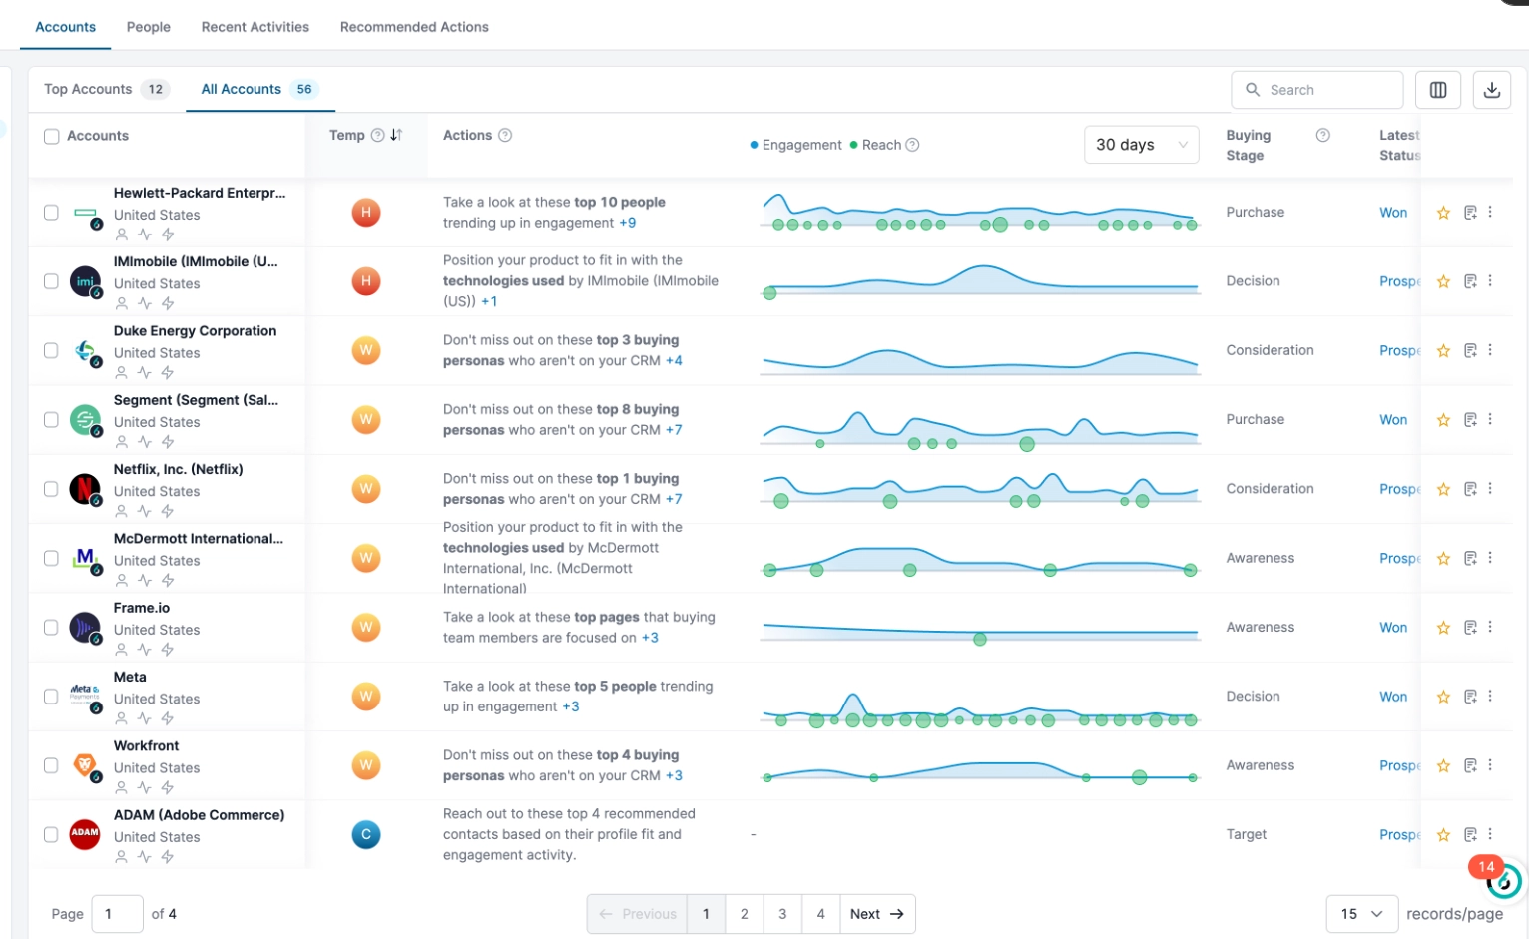The height and width of the screenshot is (939, 1529).
Task: Check the ADAM (Adobe Commerce) checkbox
Action: click(51, 834)
